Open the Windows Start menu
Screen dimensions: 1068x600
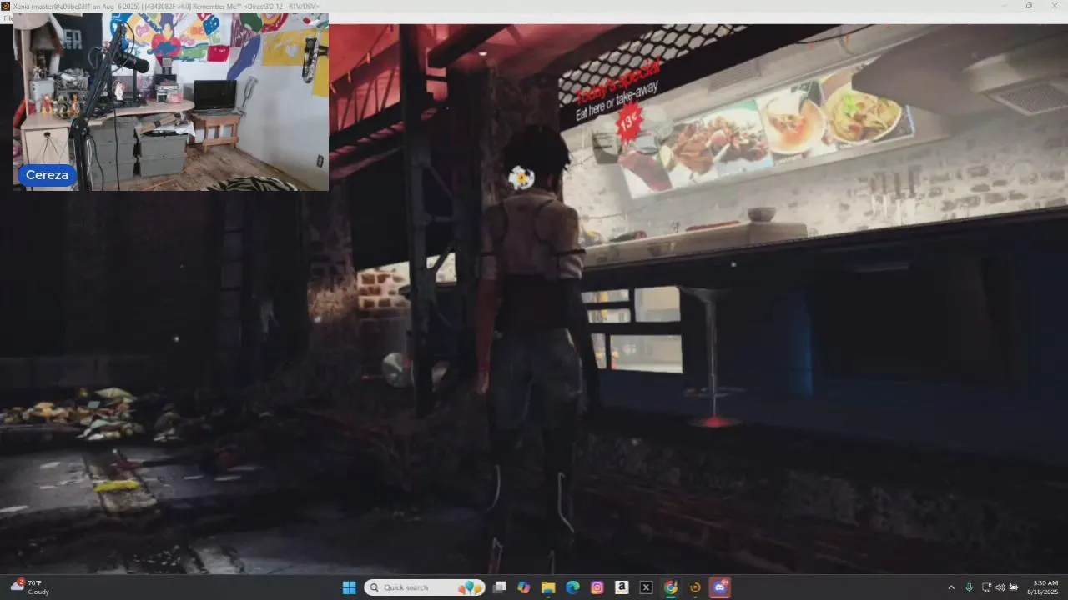[x=349, y=587]
